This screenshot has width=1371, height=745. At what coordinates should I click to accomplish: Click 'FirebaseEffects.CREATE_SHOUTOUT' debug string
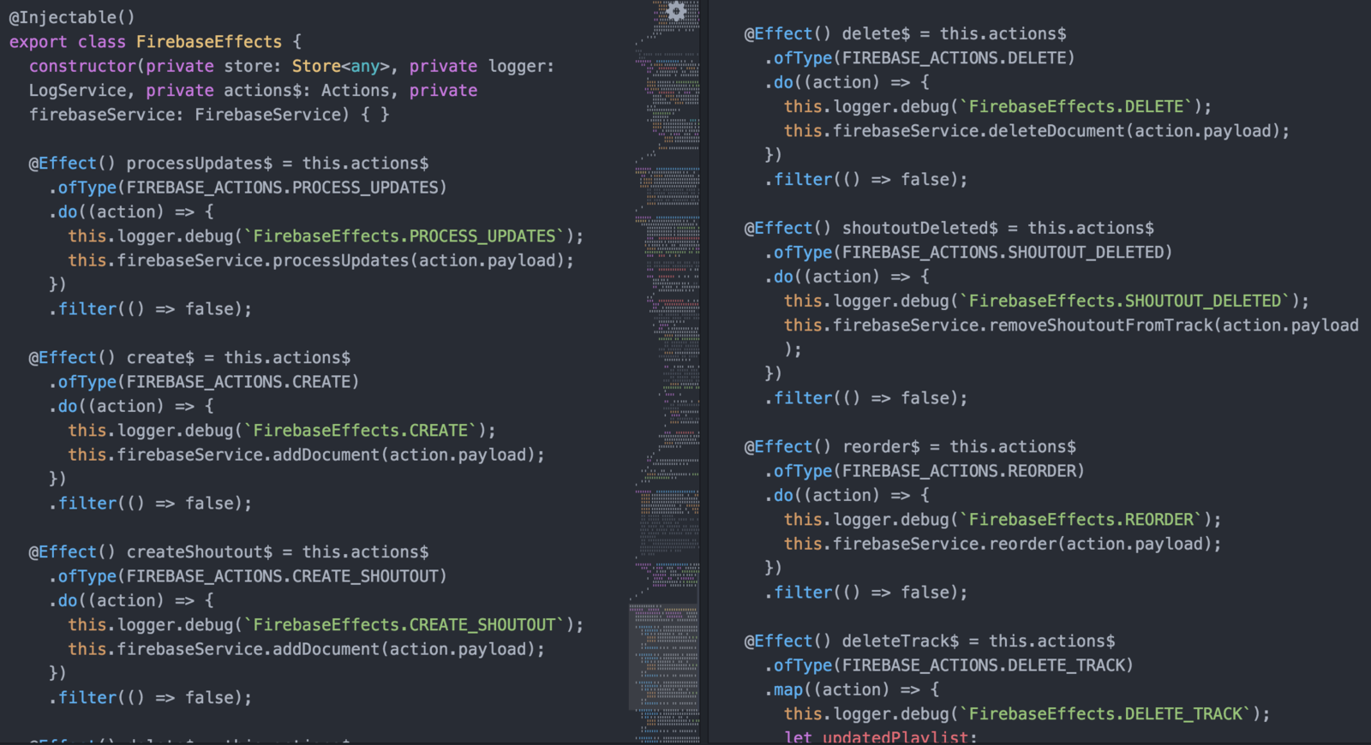pos(404,625)
